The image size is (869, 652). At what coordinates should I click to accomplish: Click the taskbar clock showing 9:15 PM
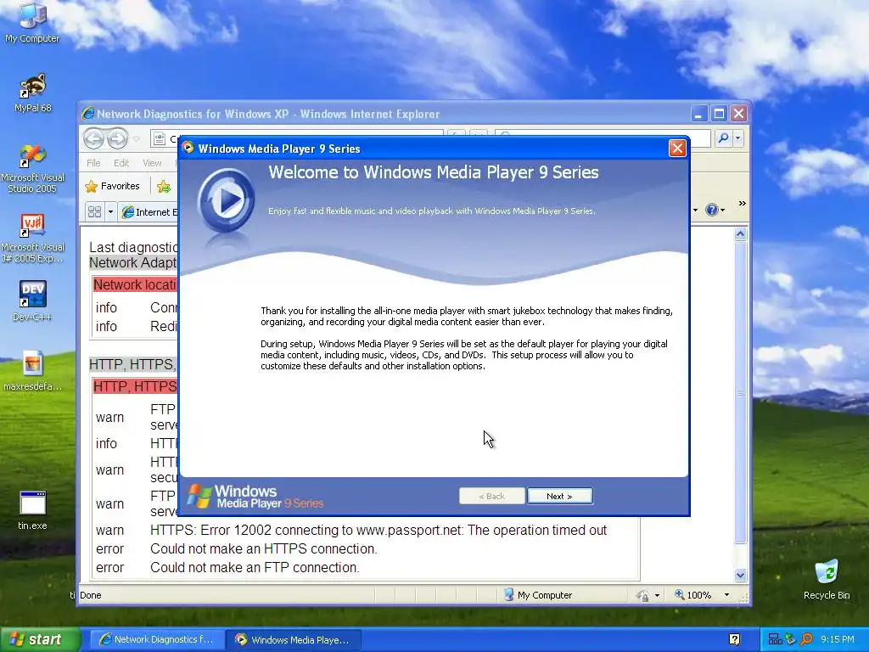838,640
